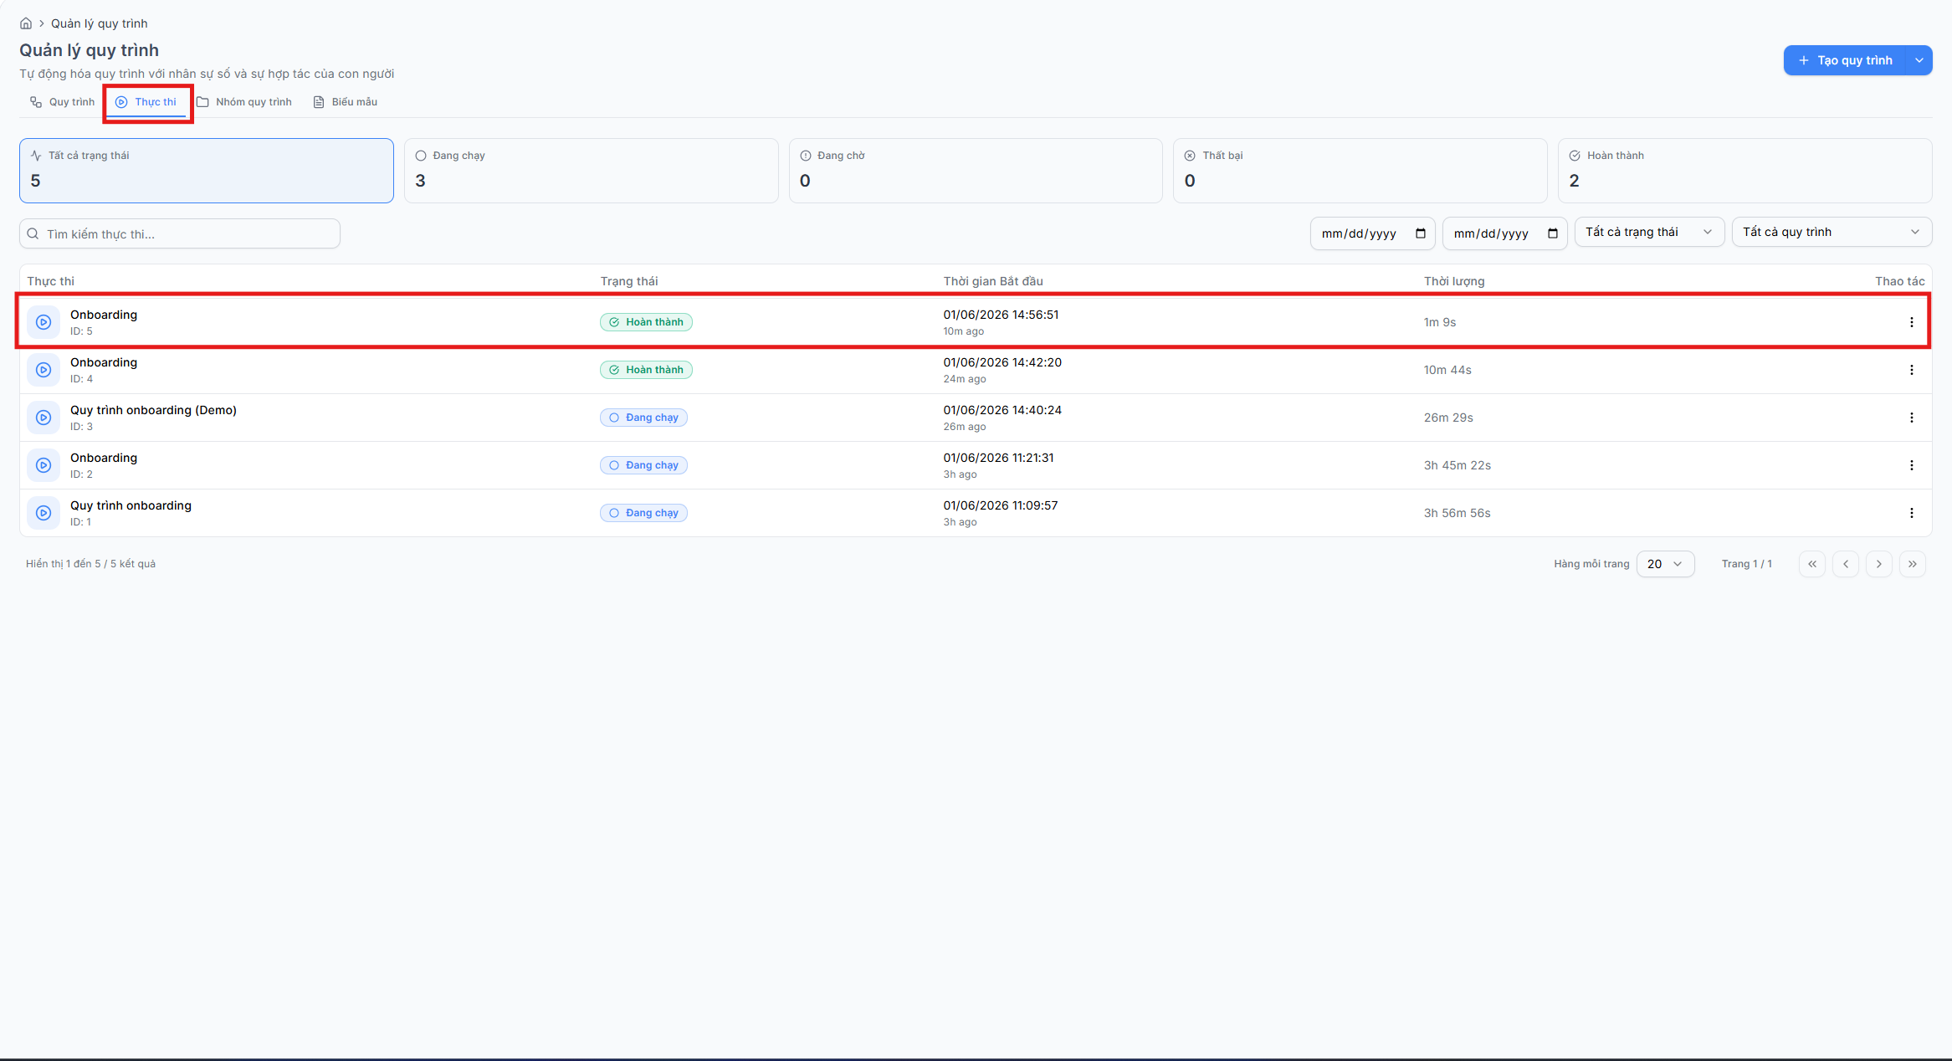Filter by Hoàn thành status card

[1745, 171]
